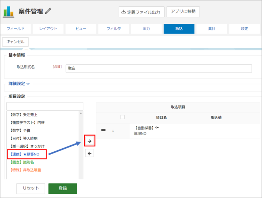Open the レイアウト tab
The height and width of the screenshot is (198, 262).
click(48, 29)
